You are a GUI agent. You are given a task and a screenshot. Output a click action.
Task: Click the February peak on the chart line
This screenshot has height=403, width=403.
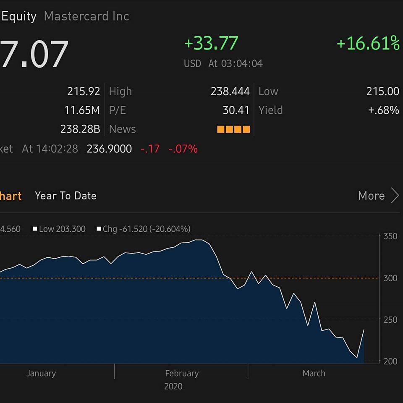coord(199,240)
